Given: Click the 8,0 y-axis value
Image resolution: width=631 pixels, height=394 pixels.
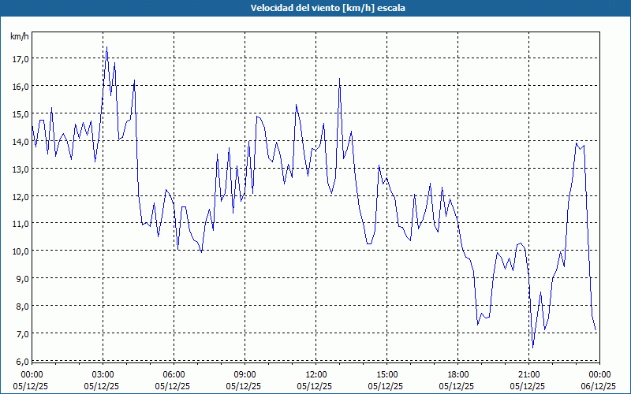Looking at the screenshot, I should coord(23,307).
